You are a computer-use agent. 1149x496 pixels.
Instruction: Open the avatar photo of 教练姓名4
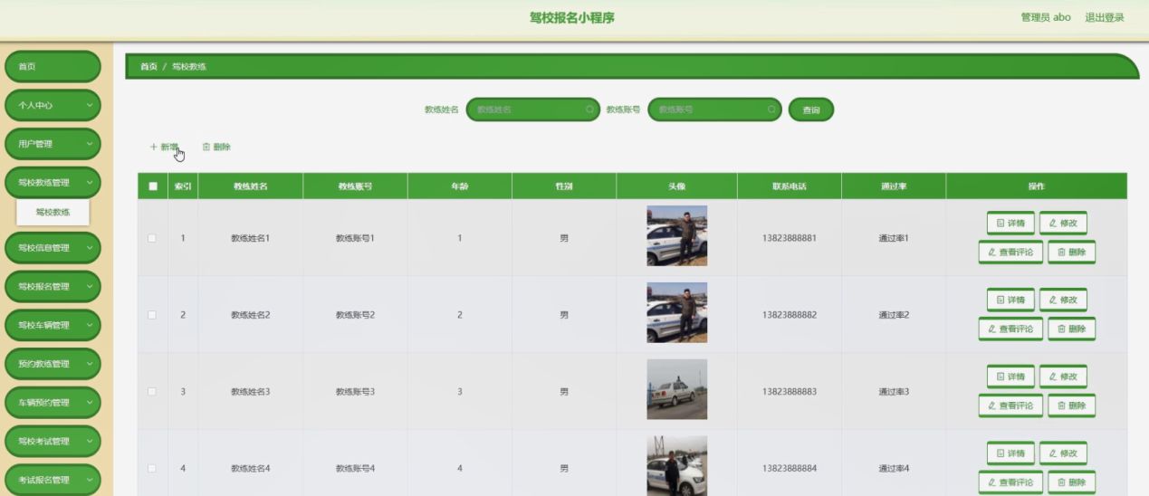[x=676, y=466]
